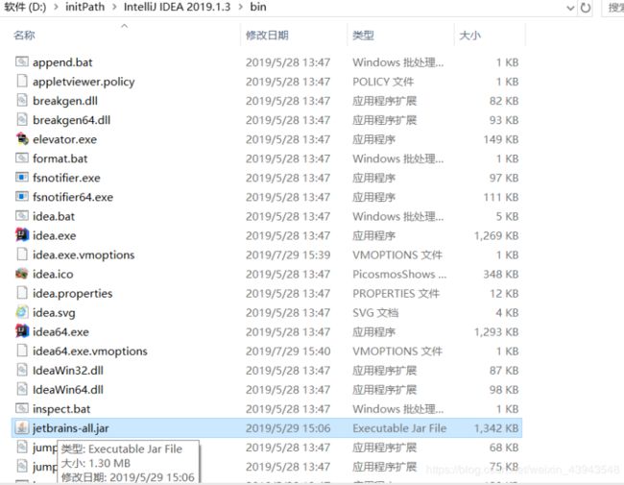Click the IdeaWin32.dll file icon
The image size is (624, 485).
tap(22, 370)
